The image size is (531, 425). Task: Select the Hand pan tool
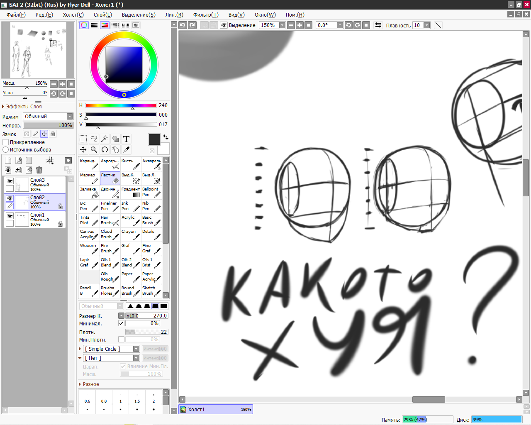(116, 149)
